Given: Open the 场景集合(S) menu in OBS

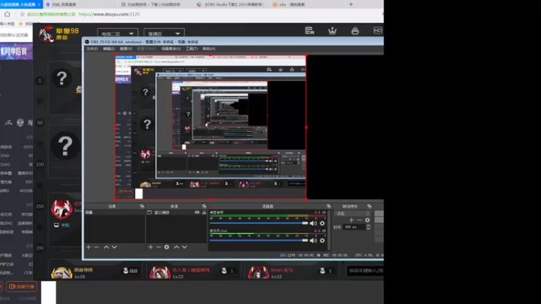Looking at the screenshot, I should click(171, 49).
